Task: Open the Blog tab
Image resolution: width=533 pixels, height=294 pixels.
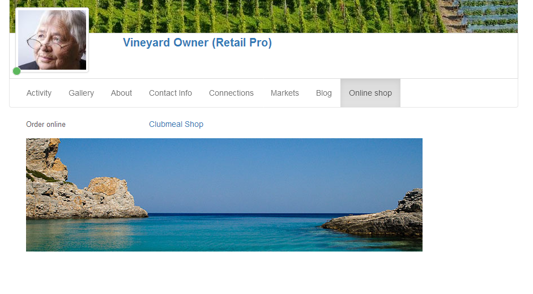Action: [x=323, y=93]
